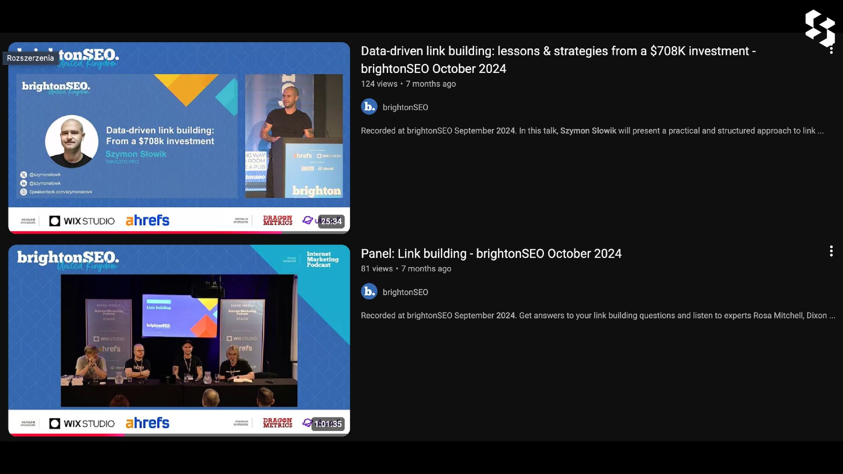Click the 25:34 duration badge

click(x=331, y=221)
